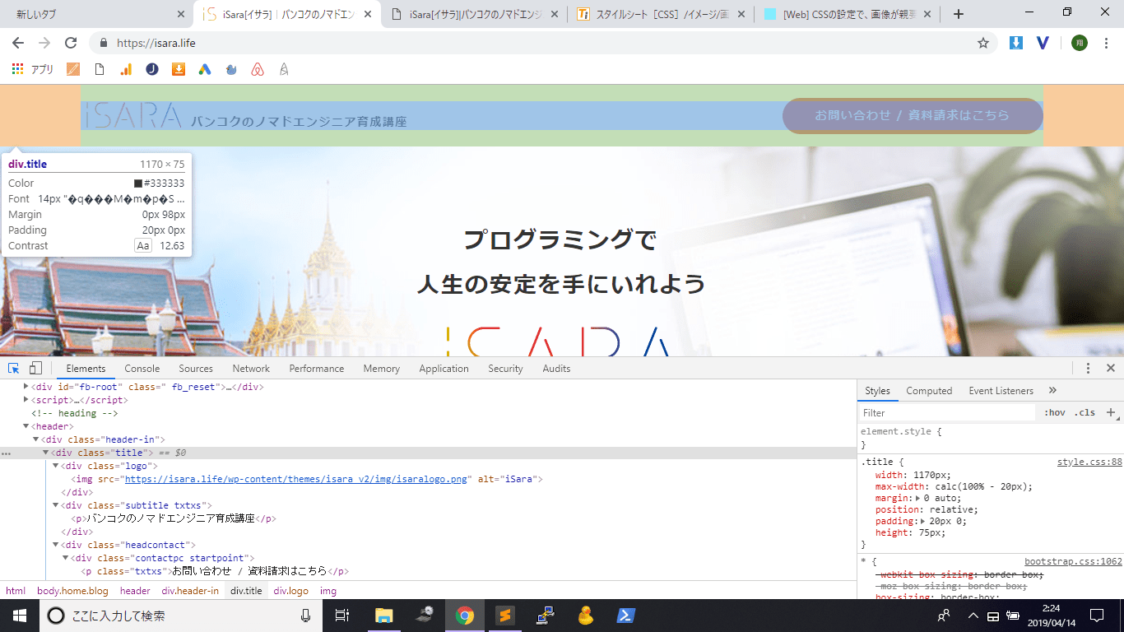The height and width of the screenshot is (632, 1124).
Task: Activate the DevTools inspect element picker
Action: click(14, 369)
